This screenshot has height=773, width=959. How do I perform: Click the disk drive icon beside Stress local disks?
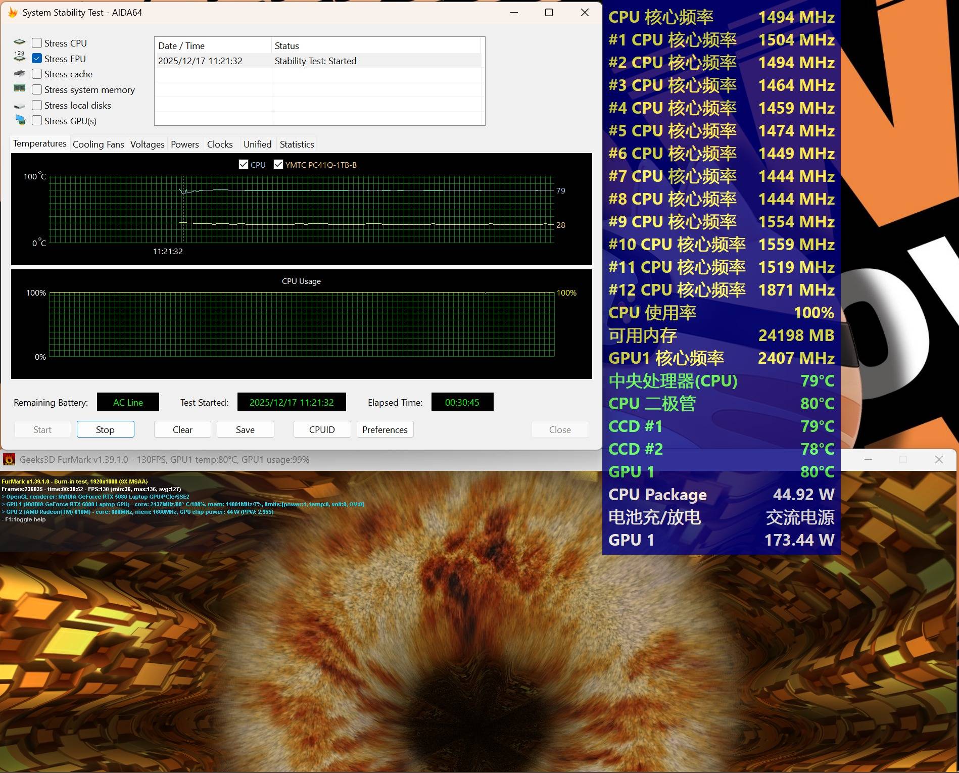pos(19,106)
